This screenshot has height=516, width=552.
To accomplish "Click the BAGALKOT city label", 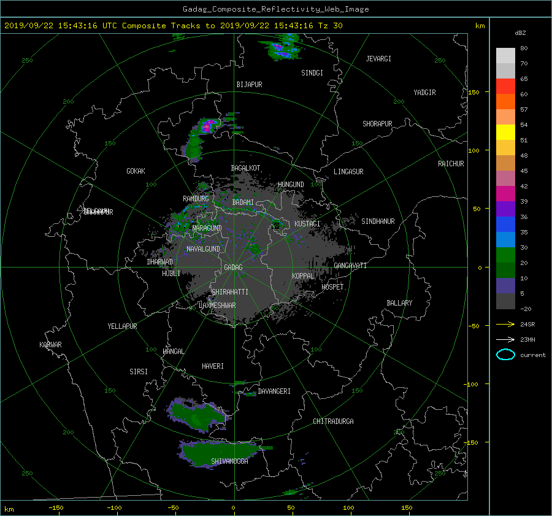I will (245, 168).
